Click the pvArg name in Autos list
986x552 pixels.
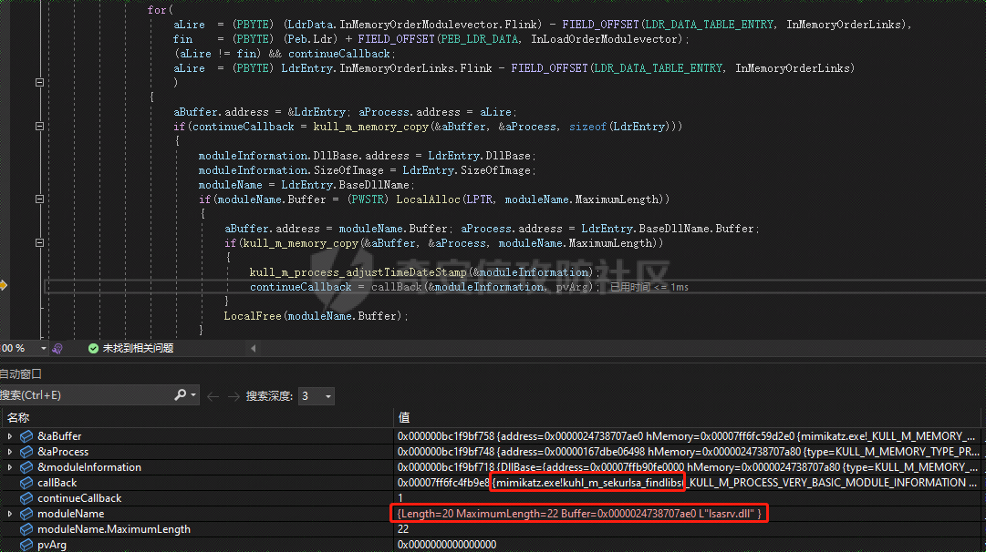point(52,545)
